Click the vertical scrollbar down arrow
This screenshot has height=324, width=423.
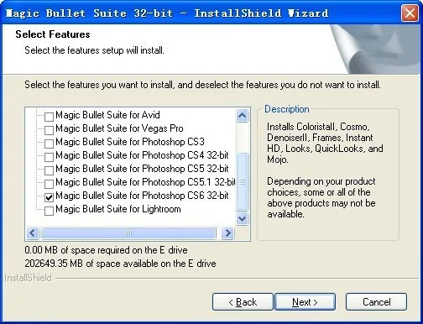coord(242,218)
